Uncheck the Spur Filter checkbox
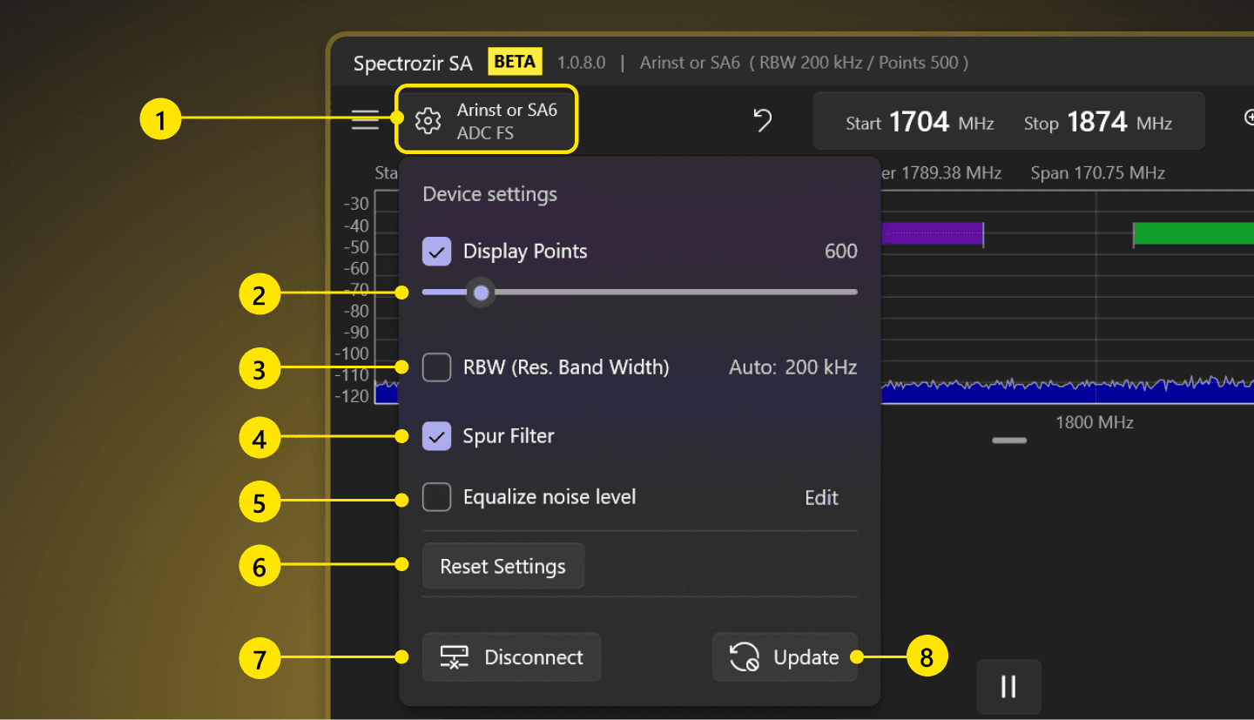The width and height of the screenshot is (1254, 720). click(436, 436)
